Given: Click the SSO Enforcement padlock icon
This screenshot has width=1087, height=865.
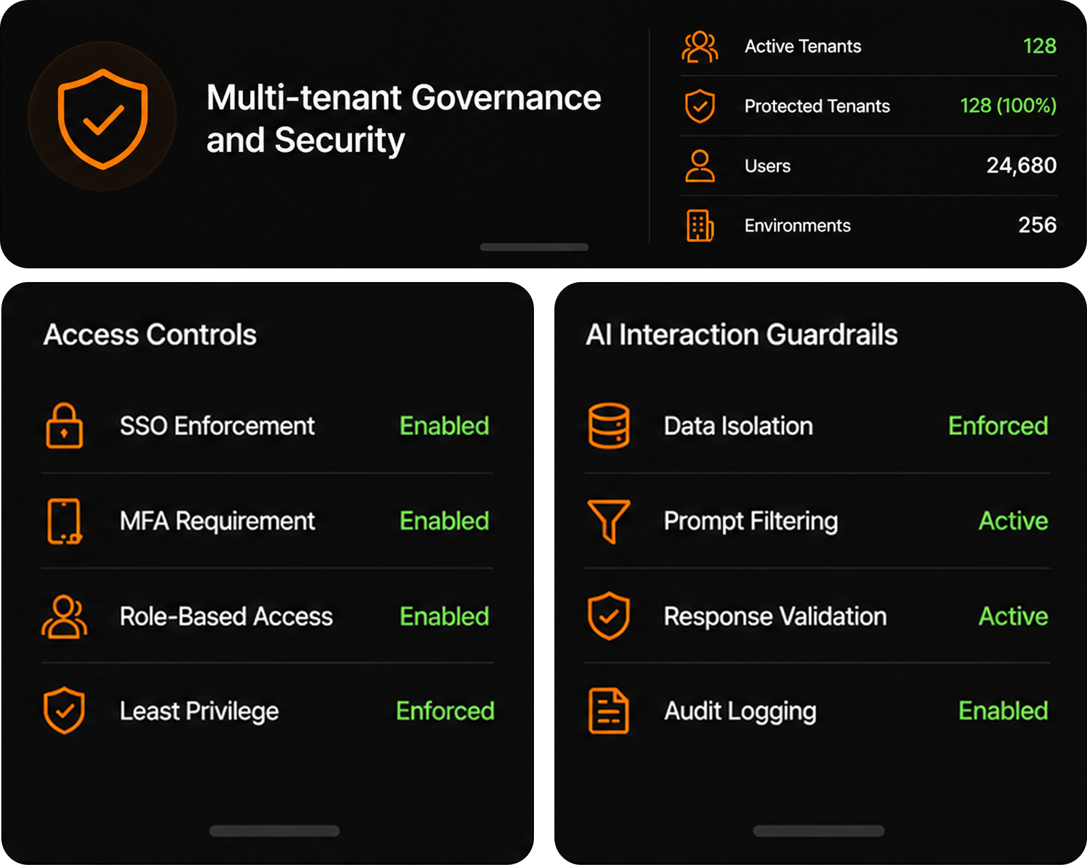Looking at the screenshot, I should (65, 426).
